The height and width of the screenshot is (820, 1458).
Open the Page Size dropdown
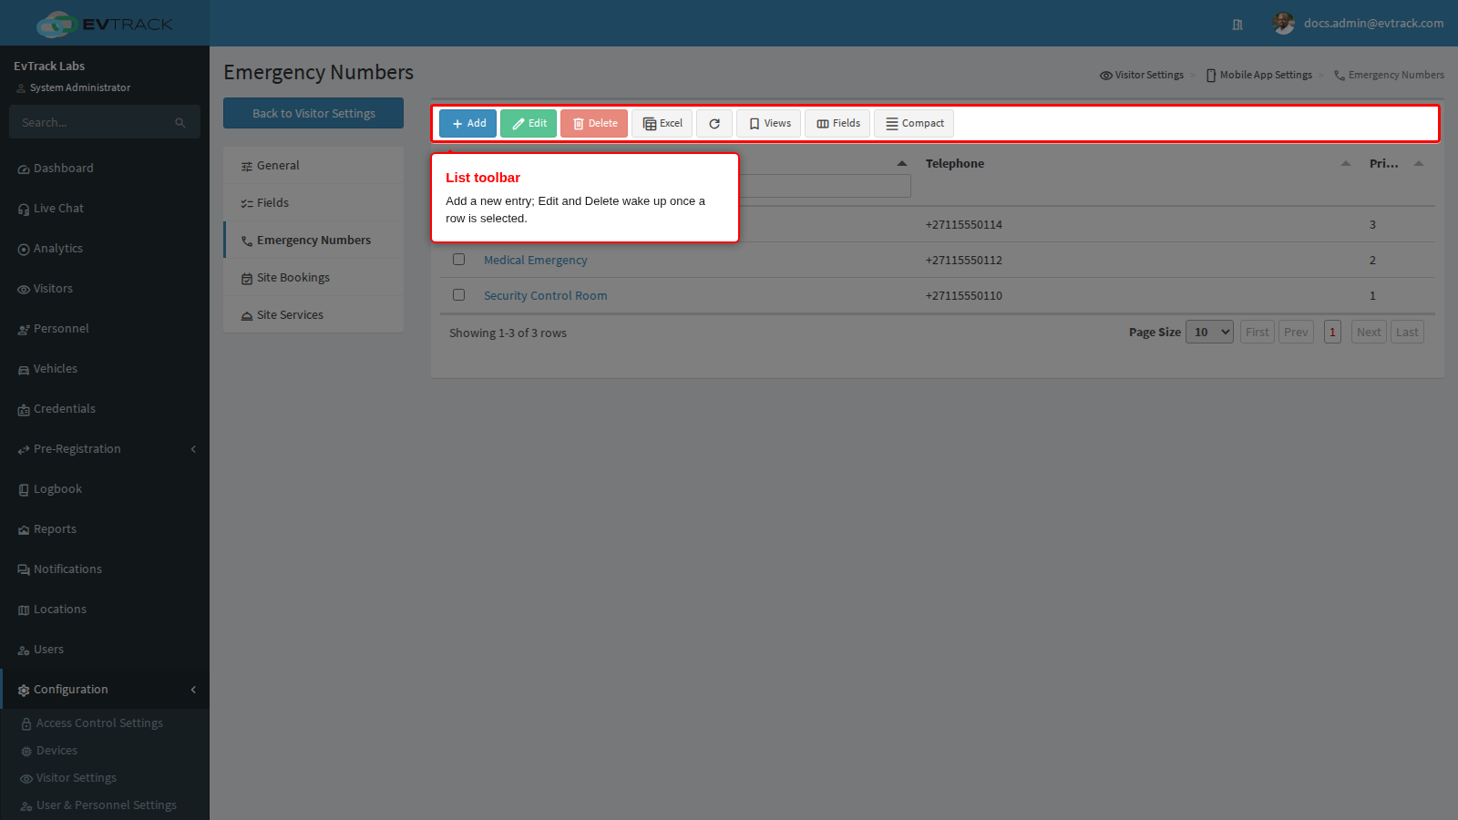[1210, 333]
